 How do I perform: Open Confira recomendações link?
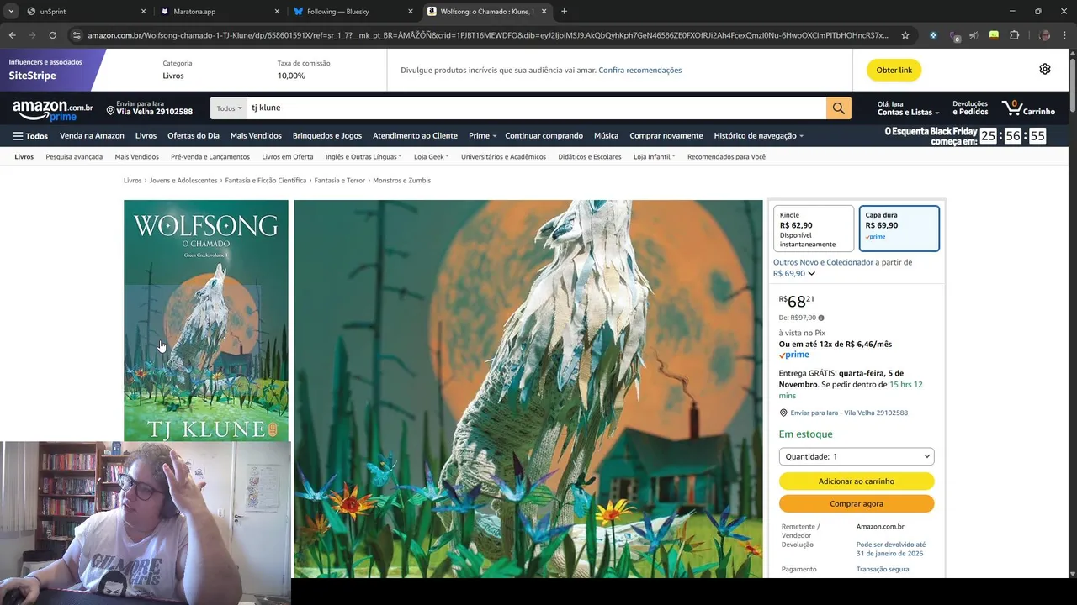coord(639,70)
